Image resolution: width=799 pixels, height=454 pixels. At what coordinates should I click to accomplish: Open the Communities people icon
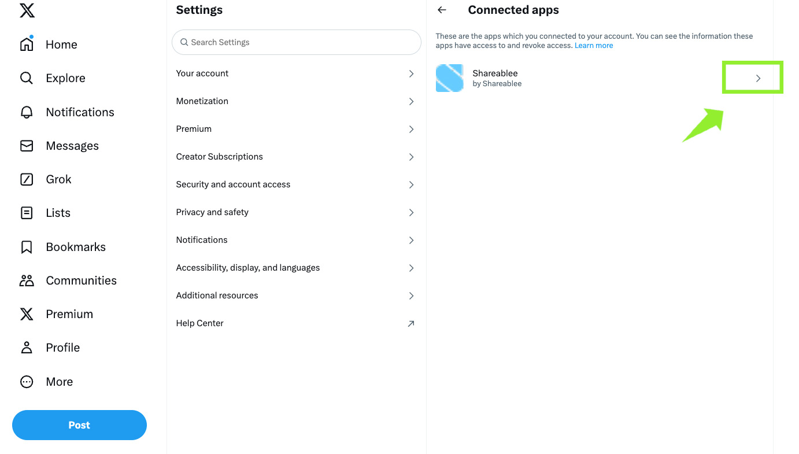(27, 280)
